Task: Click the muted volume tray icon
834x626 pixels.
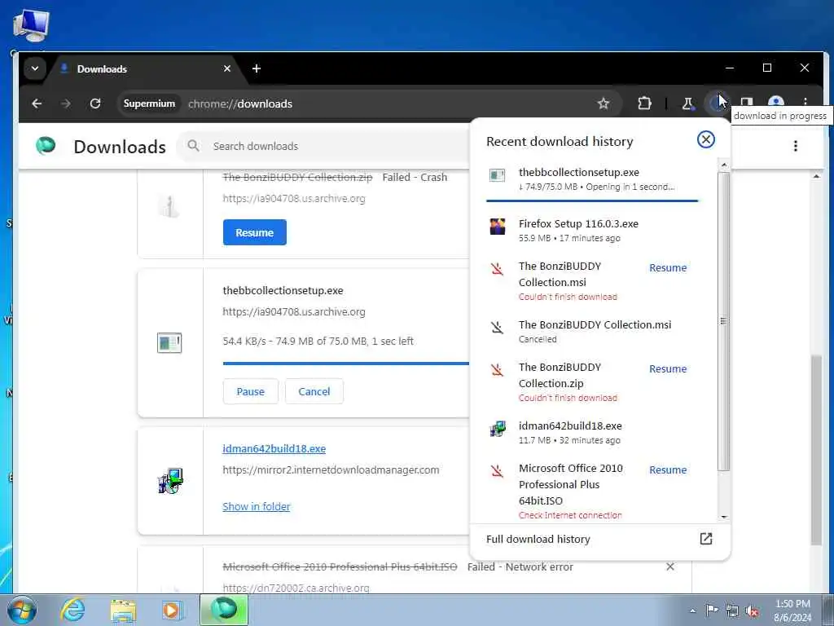Action: point(752,611)
